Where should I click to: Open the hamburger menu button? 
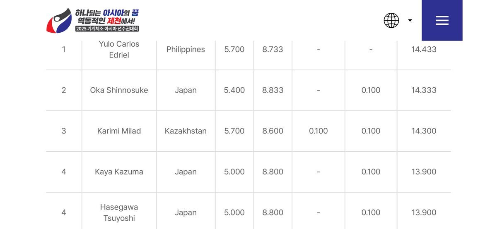(x=442, y=20)
